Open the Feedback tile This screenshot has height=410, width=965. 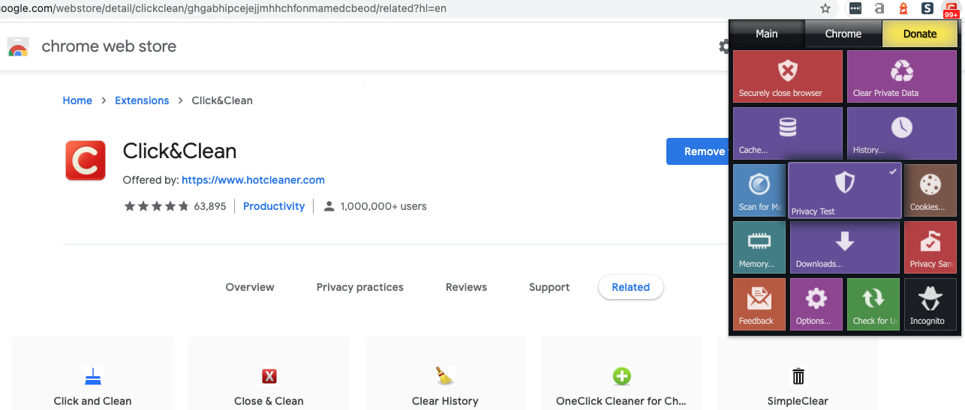[x=759, y=304]
